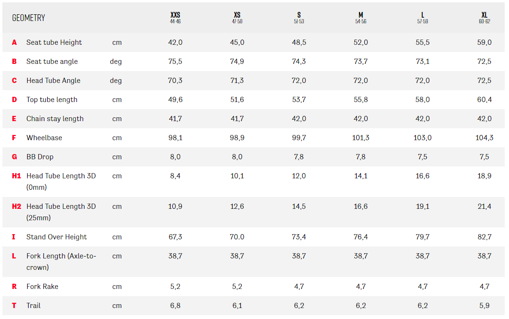
Task: Click the 104,3 Wheelbase value for XL
Action: pyautogui.click(x=484, y=138)
